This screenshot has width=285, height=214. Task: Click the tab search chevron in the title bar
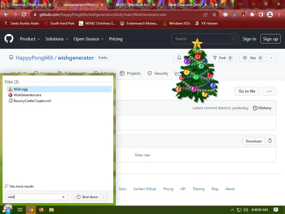(x=240, y=4)
